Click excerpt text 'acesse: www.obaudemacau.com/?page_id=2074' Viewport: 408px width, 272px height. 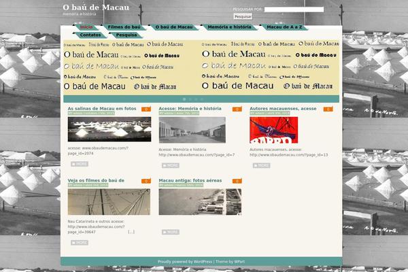pos(98,151)
